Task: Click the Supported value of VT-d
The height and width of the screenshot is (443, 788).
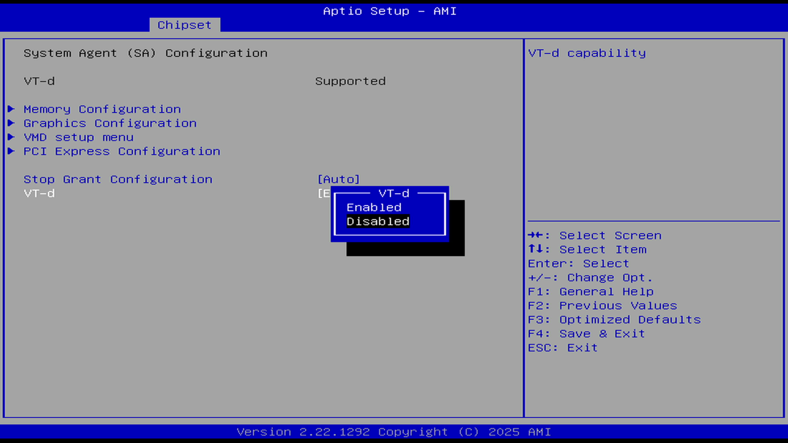Action: tap(350, 81)
